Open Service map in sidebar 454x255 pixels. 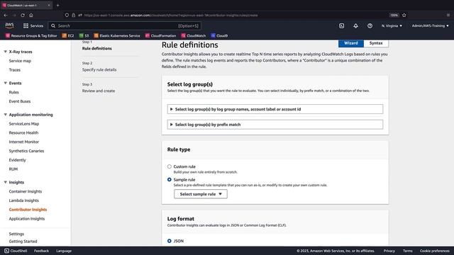20,61
